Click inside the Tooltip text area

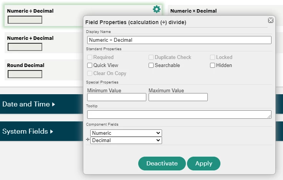pyautogui.click(x=179, y=115)
